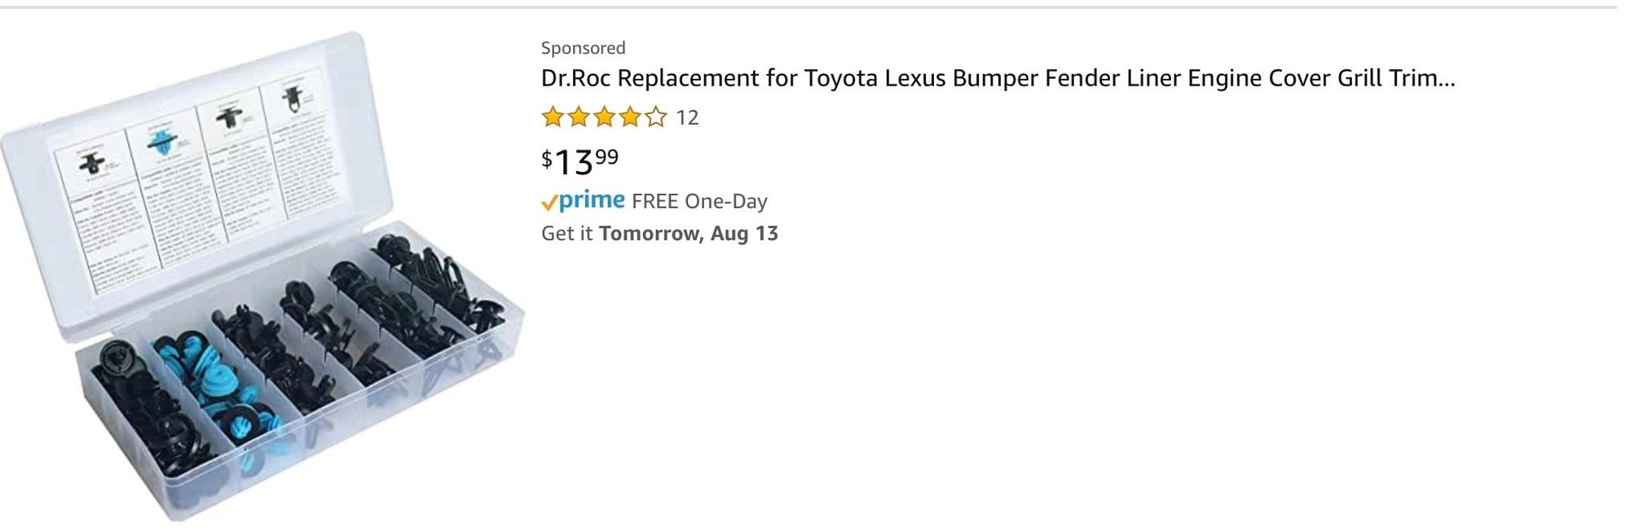1630x532 pixels.
Task: Open the 12 customer reviews count
Action: [687, 118]
